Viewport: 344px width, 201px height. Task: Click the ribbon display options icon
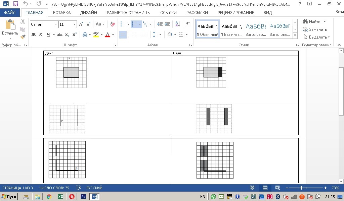tap(309, 4)
